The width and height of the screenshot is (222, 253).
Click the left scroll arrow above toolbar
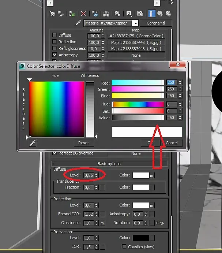(50, 3)
